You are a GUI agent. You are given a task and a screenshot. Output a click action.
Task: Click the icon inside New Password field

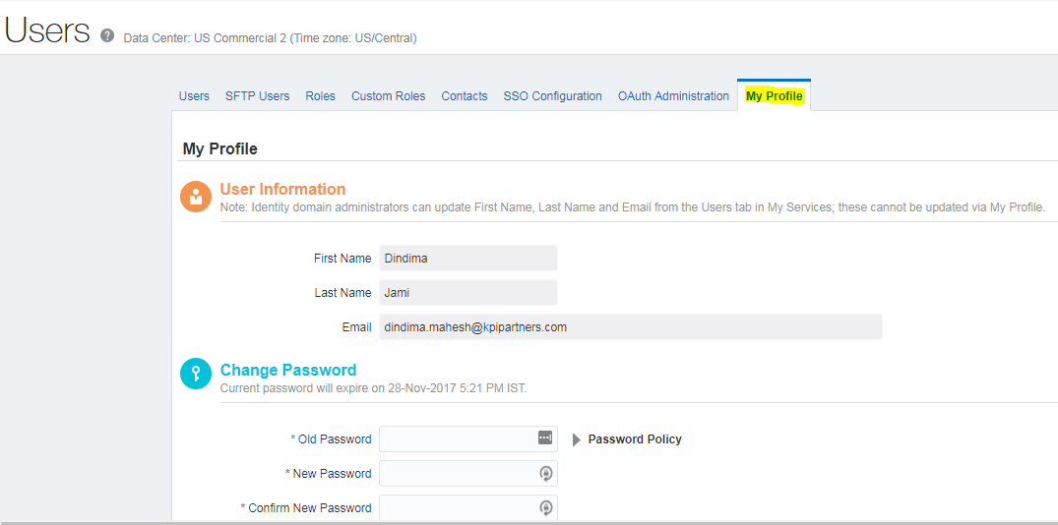(545, 473)
